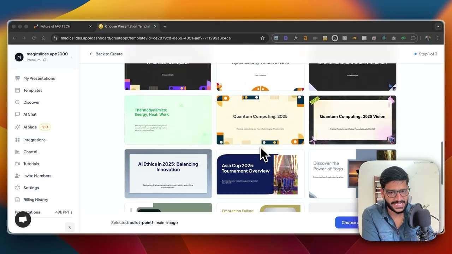Open the React developer tools extension
452x254 pixels.
[x=384, y=38]
